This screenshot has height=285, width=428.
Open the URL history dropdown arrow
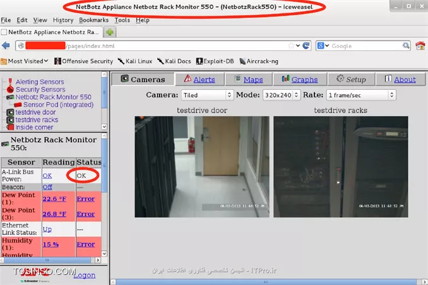coord(298,45)
